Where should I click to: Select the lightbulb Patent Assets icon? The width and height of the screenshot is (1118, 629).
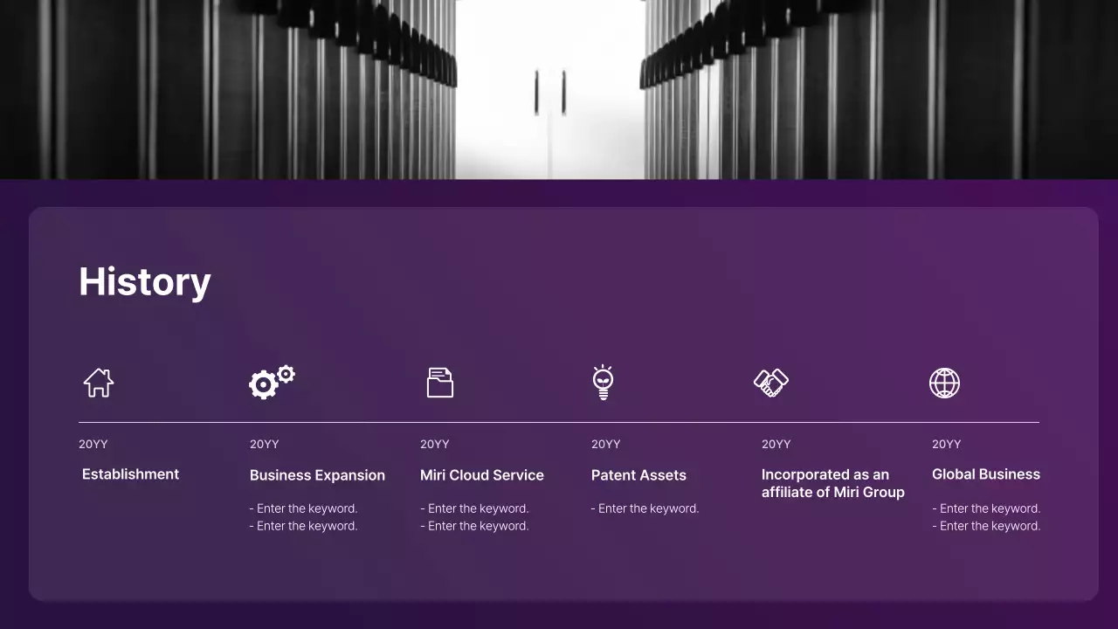click(604, 383)
